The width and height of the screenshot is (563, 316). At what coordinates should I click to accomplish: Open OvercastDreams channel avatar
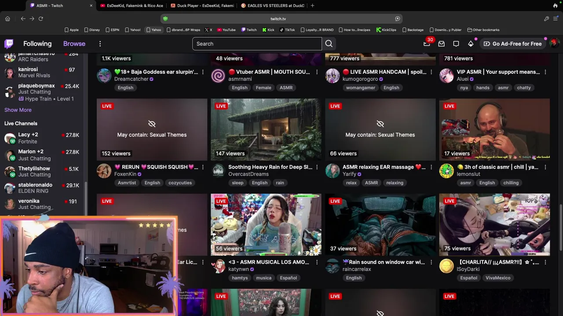(x=218, y=171)
